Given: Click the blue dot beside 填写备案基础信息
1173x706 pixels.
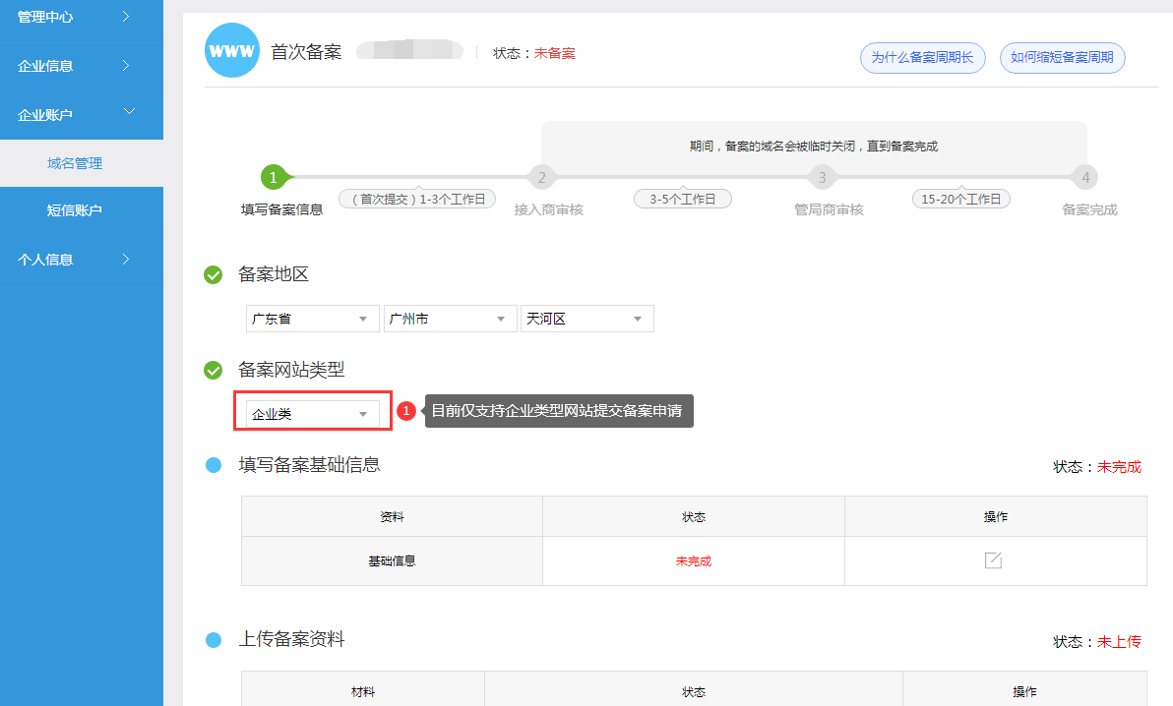Looking at the screenshot, I should coord(214,465).
